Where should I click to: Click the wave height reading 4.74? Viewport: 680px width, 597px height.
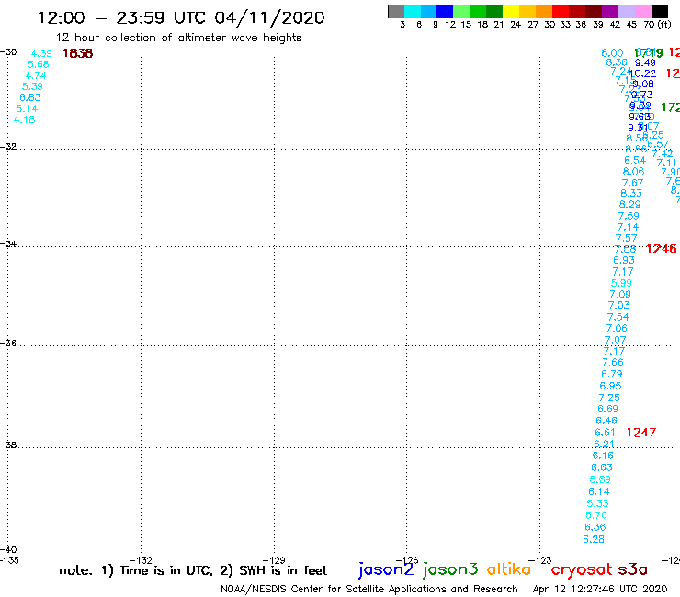pyautogui.click(x=36, y=75)
